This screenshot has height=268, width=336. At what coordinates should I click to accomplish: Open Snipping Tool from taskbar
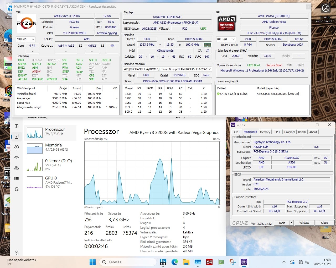coord(232,262)
